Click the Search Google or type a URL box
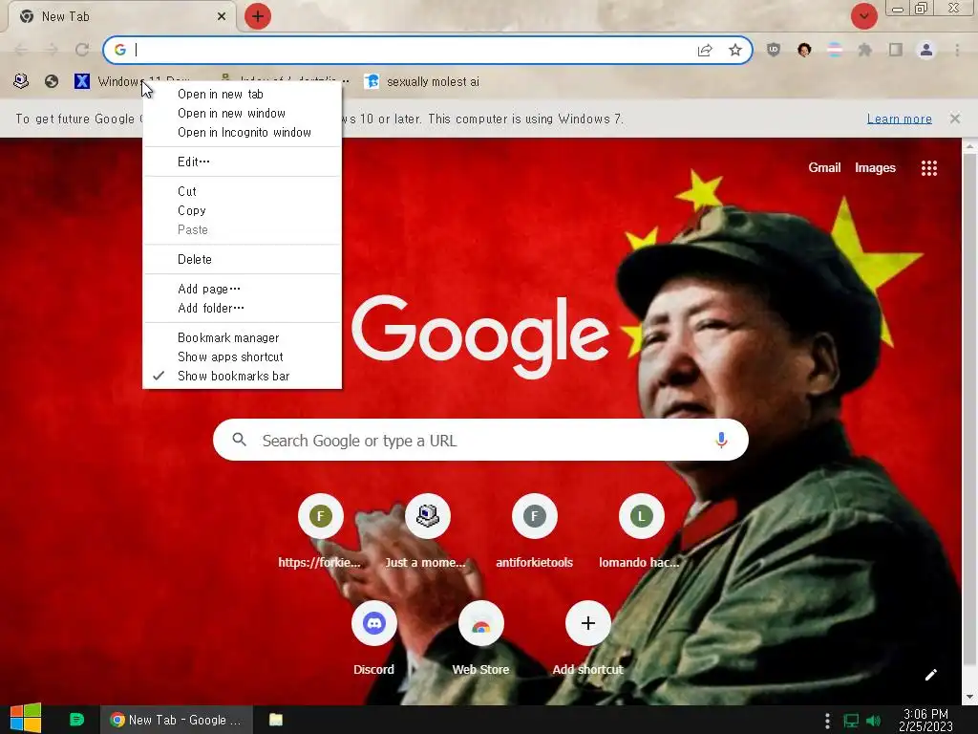 (480, 440)
